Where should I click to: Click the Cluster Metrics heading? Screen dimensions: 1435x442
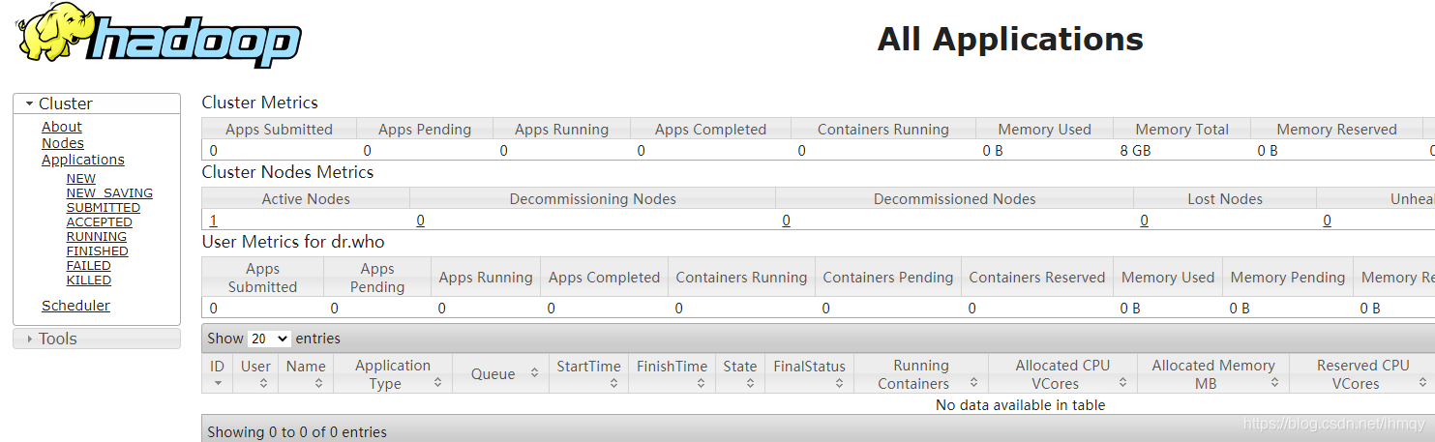[259, 103]
